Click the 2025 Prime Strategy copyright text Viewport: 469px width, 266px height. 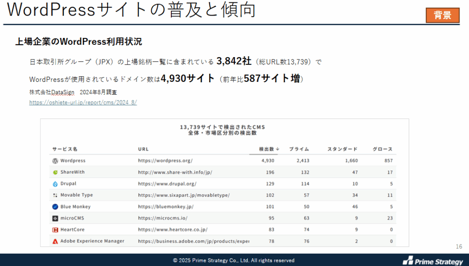234,261
